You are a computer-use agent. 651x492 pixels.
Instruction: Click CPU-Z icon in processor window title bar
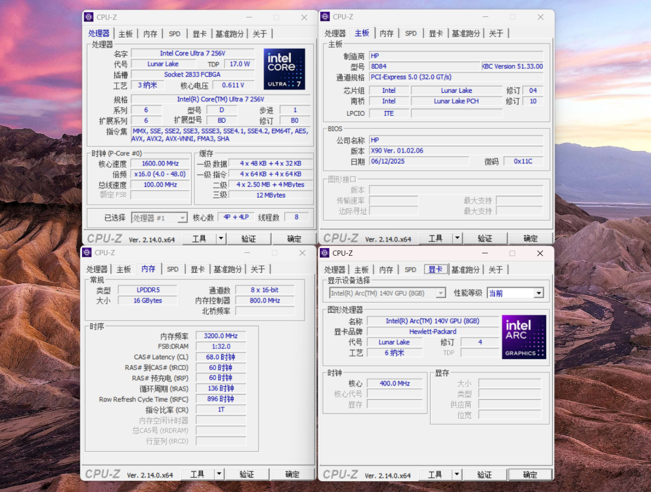[89, 17]
